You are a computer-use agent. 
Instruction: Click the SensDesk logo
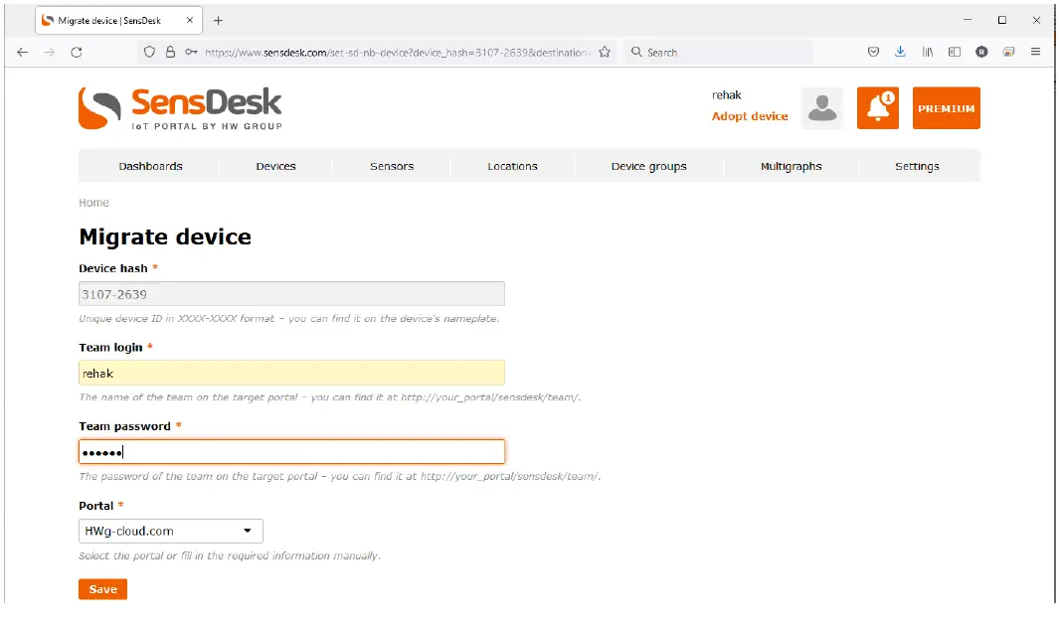tap(181, 108)
